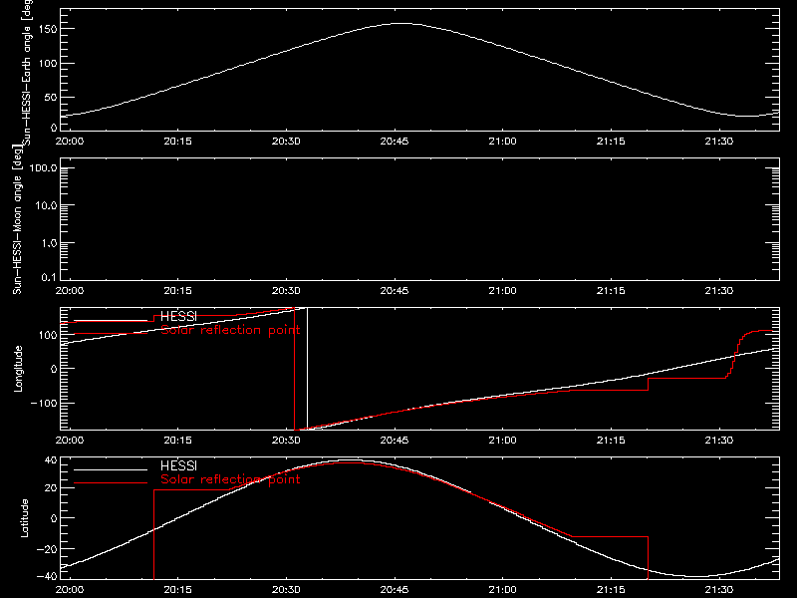Click the 50 tick on Earth angle plot
The height and width of the screenshot is (598, 797).
(51, 97)
